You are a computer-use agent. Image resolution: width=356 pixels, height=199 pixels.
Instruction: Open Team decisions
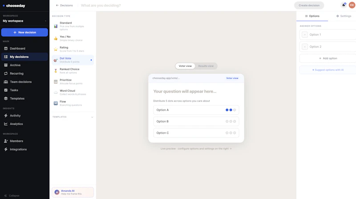click(24, 82)
